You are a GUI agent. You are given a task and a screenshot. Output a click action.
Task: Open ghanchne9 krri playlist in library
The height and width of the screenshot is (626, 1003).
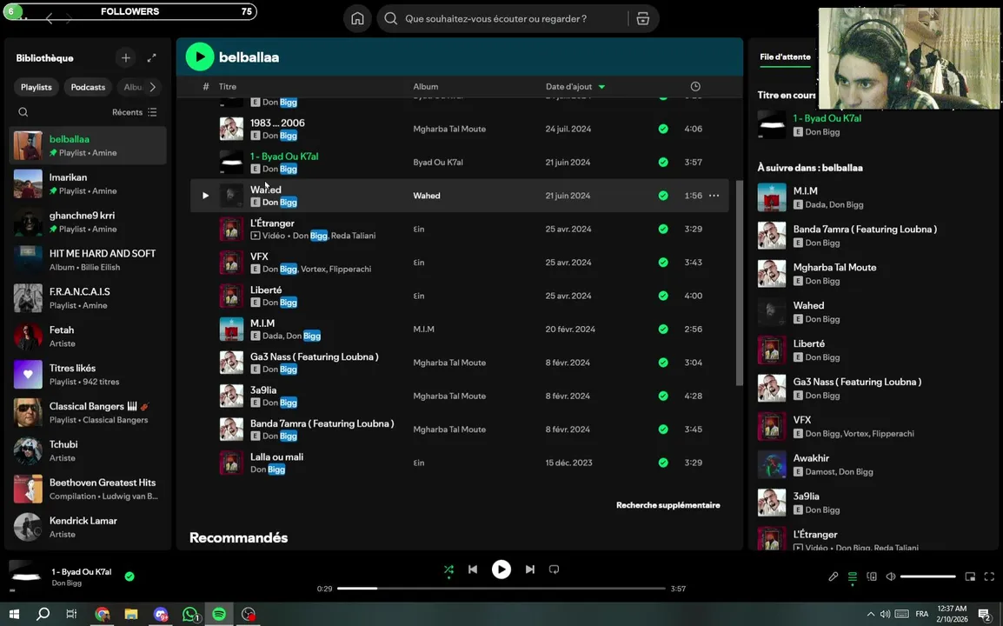[x=89, y=222]
